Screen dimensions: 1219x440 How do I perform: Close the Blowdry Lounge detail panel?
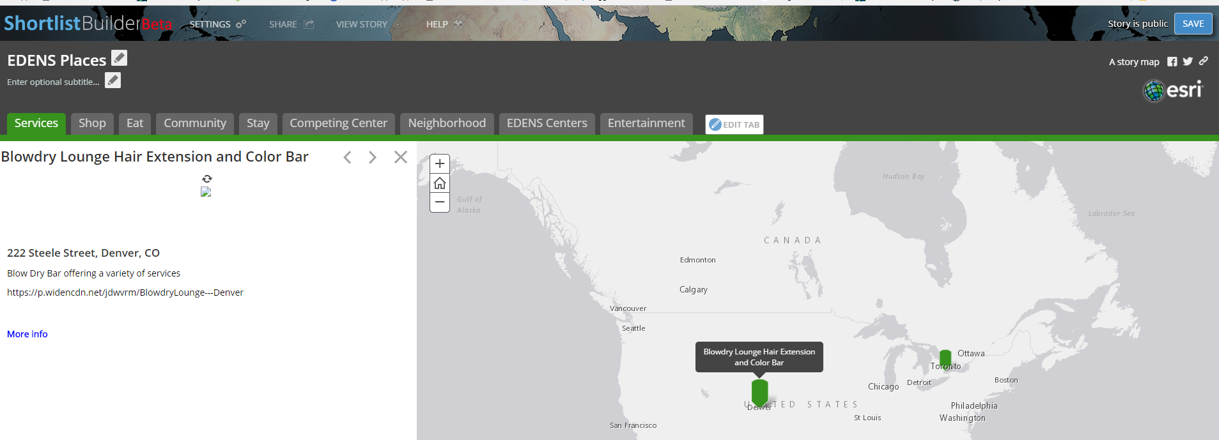[x=401, y=157]
